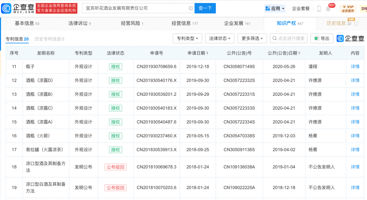
Task: Expand the 法律状态 filter dropdown
Action: pos(220,38)
